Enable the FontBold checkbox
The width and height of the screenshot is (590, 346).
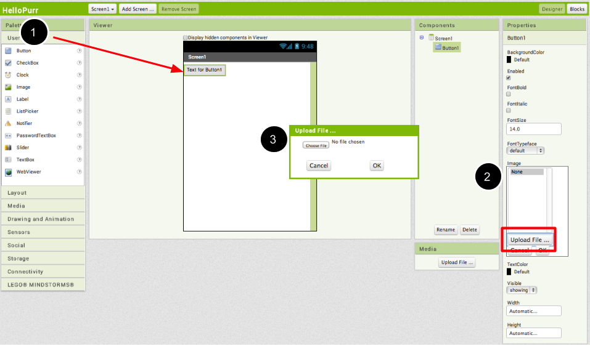[x=509, y=94]
